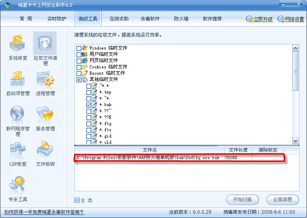Open the 软件推荐 tab

pos(212,19)
